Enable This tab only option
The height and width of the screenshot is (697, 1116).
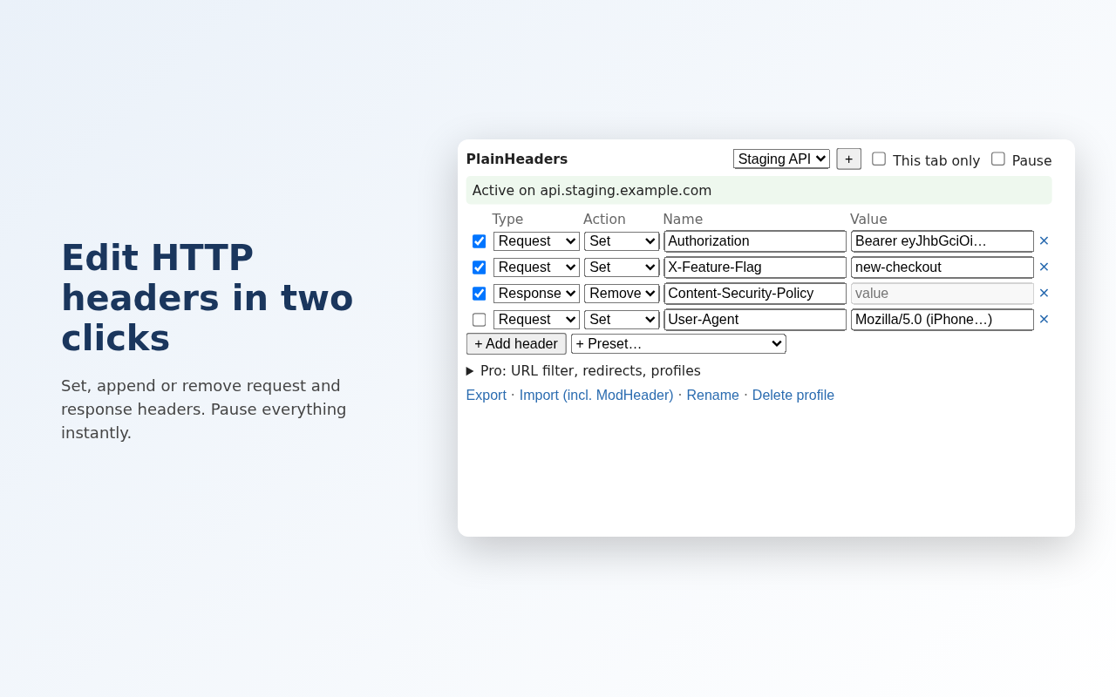879,159
